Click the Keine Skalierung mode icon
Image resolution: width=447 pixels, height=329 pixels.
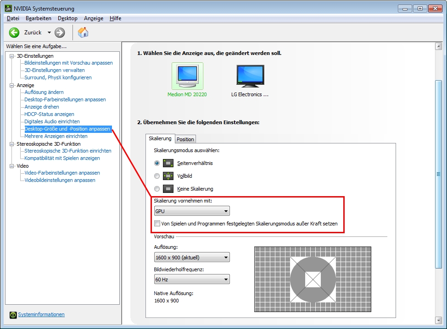168,189
